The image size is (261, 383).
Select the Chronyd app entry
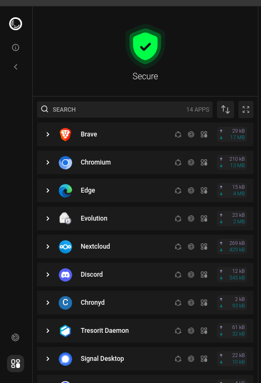coord(145,303)
